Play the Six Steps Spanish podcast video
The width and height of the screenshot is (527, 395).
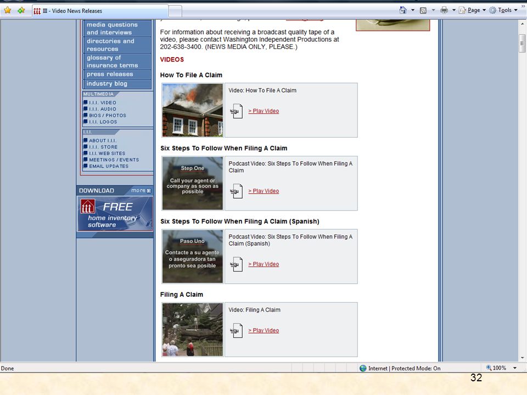pyautogui.click(x=263, y=264)
